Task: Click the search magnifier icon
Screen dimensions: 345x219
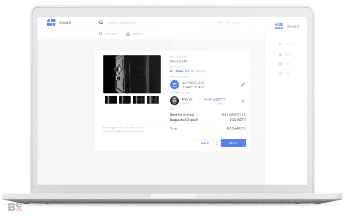Action: coord(101,22)
